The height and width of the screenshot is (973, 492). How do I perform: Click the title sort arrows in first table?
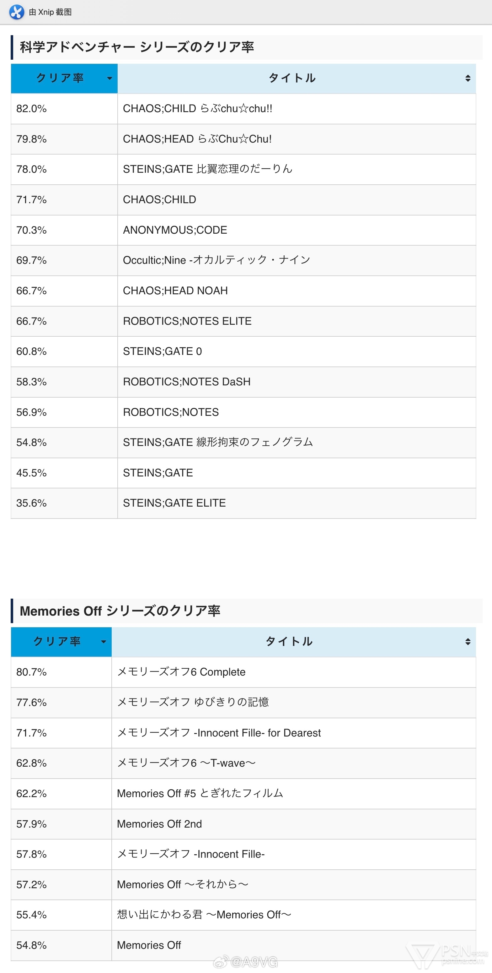click(x=468, y=78)
